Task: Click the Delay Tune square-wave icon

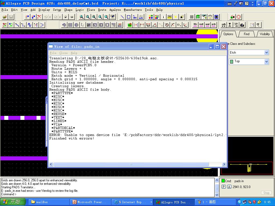Action: tap(30, 25)
